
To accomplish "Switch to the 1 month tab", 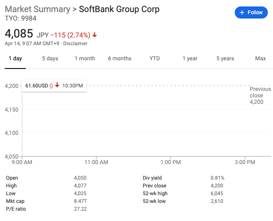I will [x=85, y=59].
